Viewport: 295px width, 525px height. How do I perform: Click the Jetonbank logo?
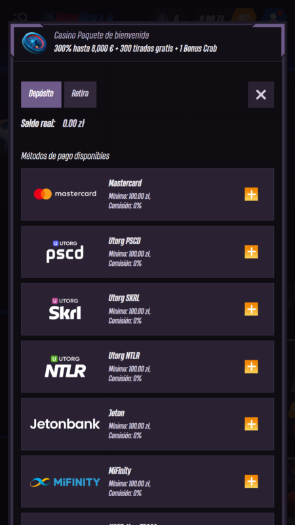[65, 424]
